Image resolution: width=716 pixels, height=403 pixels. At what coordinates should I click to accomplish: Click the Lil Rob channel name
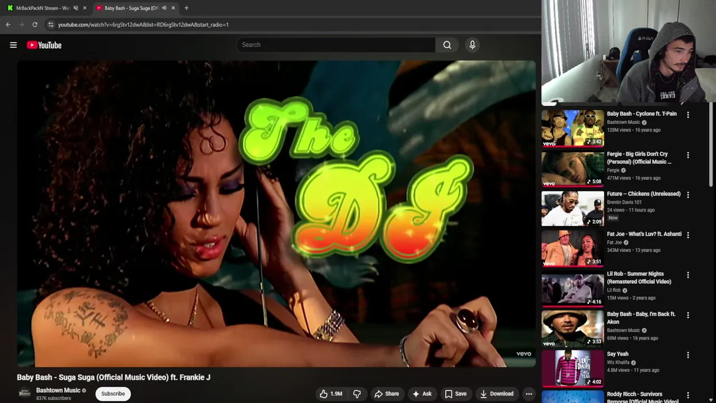point(614,290)
